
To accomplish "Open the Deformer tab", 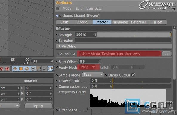I will (x=139, y=22).
